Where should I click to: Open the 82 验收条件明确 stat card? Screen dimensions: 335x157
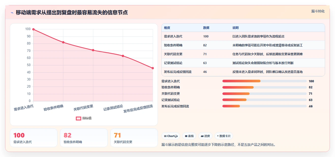(84, 138)
